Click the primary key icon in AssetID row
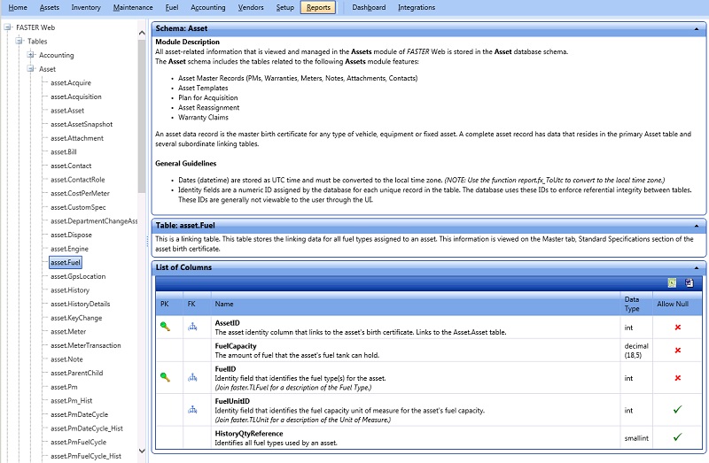The image size is (709, 463). tap(165, 327)
